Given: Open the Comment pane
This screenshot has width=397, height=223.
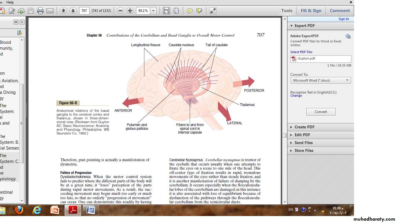Looking at the screenshot, I should [339, 11].
